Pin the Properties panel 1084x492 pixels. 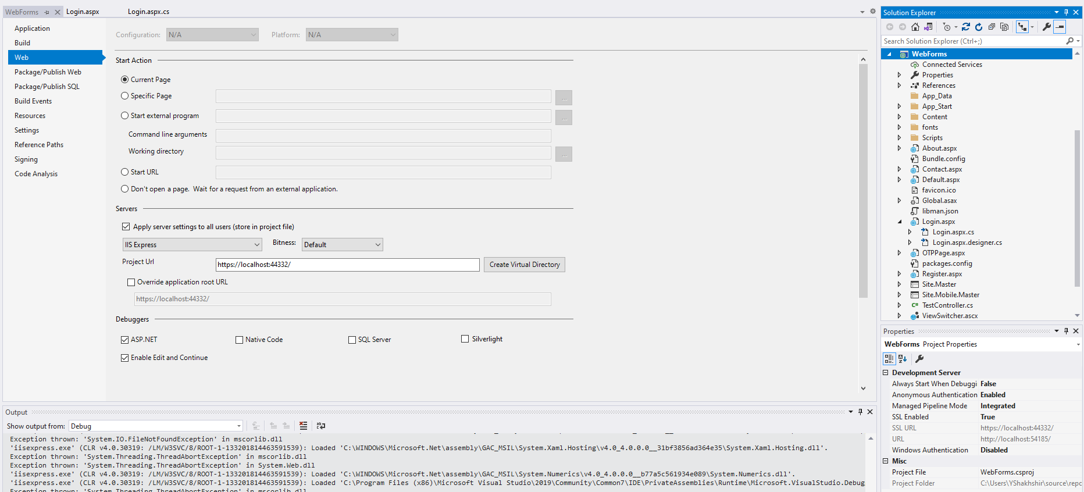coord(1066,331)
